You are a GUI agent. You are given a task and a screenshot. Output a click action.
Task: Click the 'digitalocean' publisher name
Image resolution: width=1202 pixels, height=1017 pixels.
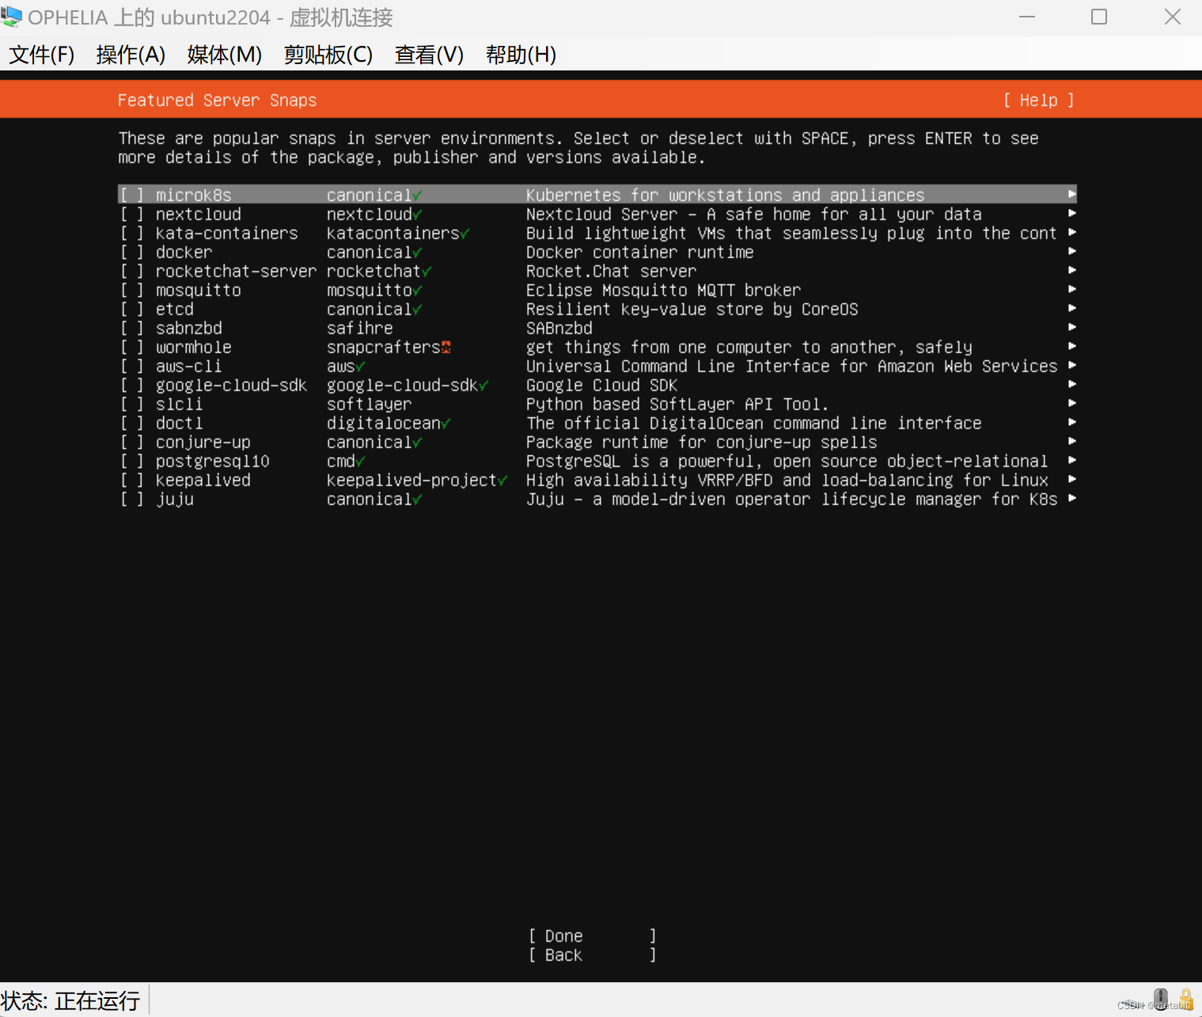(x=384, y=423)
